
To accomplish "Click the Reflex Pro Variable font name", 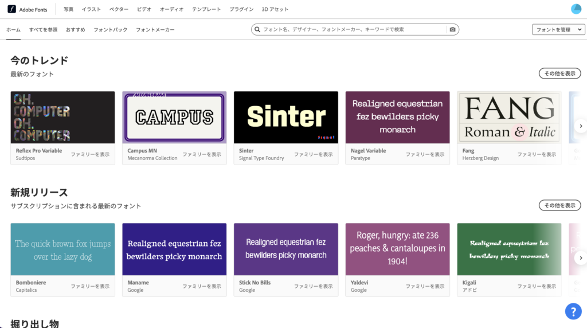I will pos(39,150).
